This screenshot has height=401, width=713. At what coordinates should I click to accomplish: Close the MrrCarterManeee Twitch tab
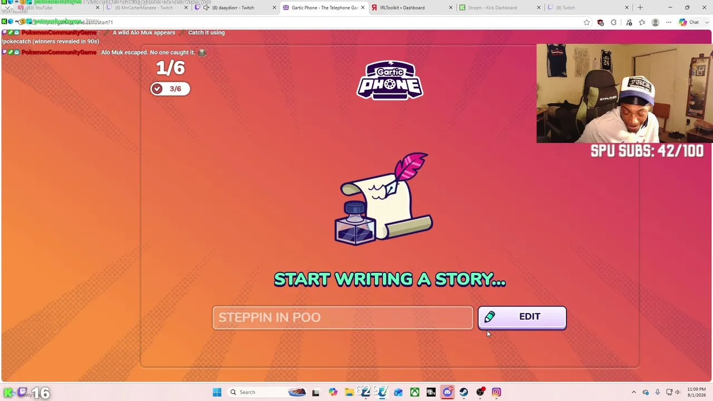coord(186,8)
